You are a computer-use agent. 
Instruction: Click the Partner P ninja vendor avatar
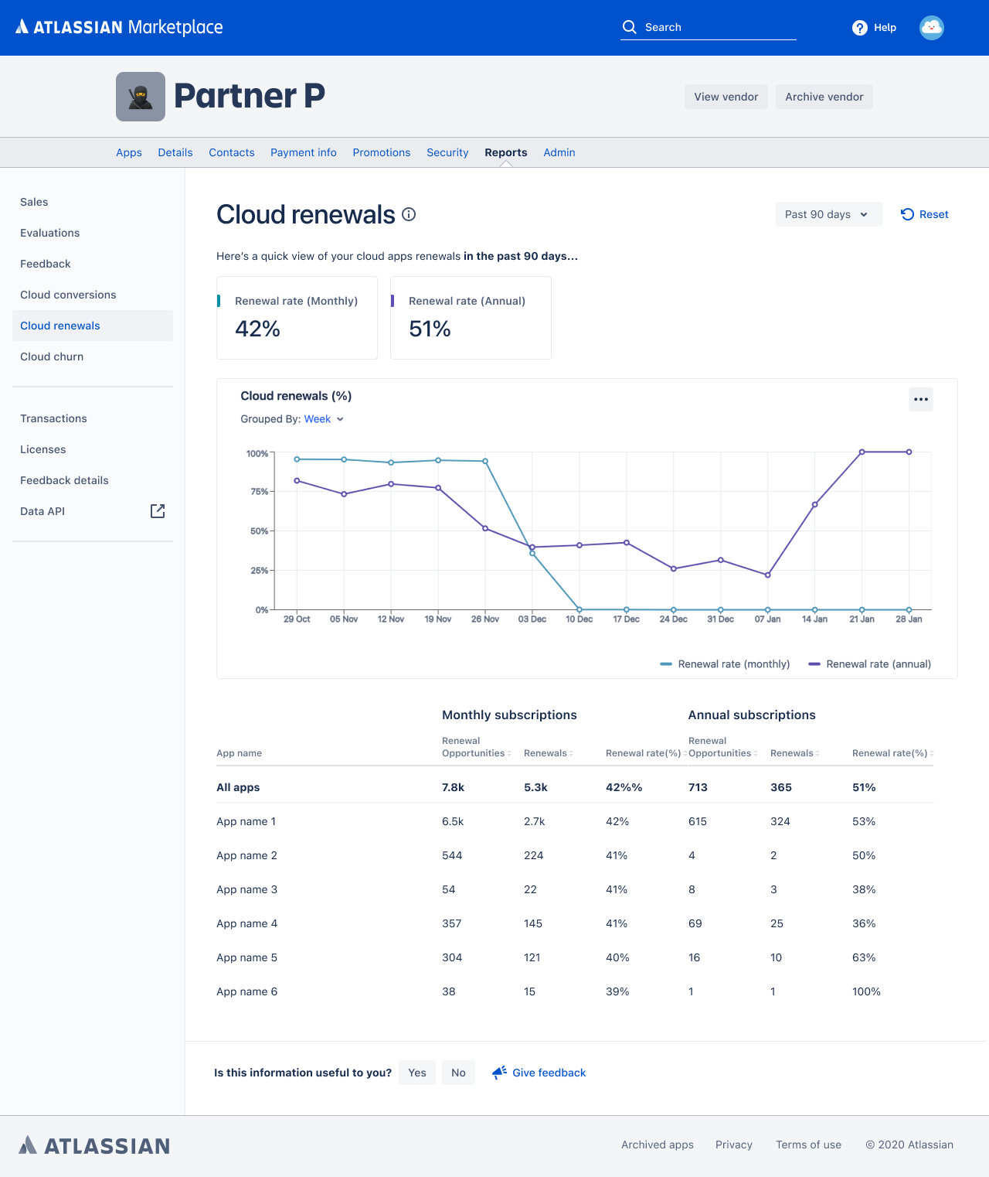point(141,97)
